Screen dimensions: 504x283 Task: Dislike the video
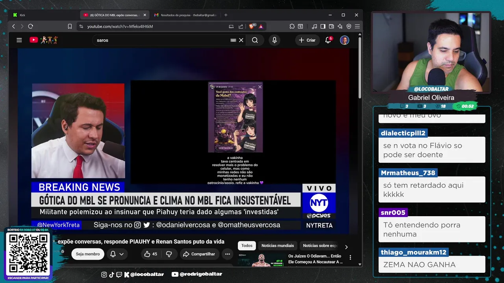(x=169, y=254)
